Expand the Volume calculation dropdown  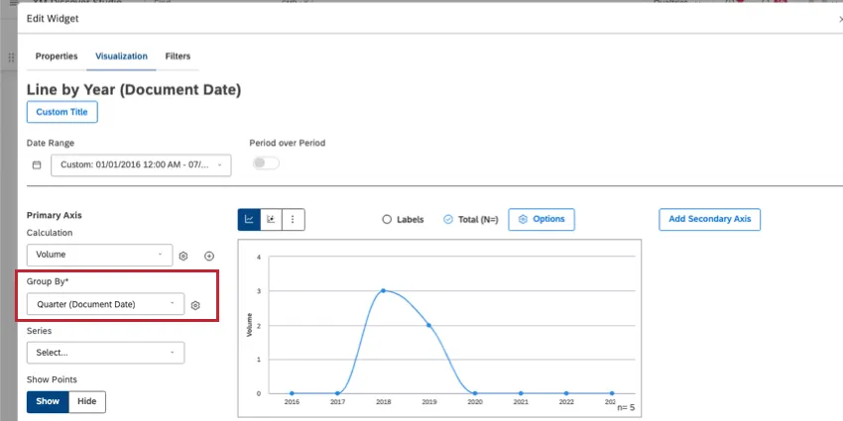(99, 255)
